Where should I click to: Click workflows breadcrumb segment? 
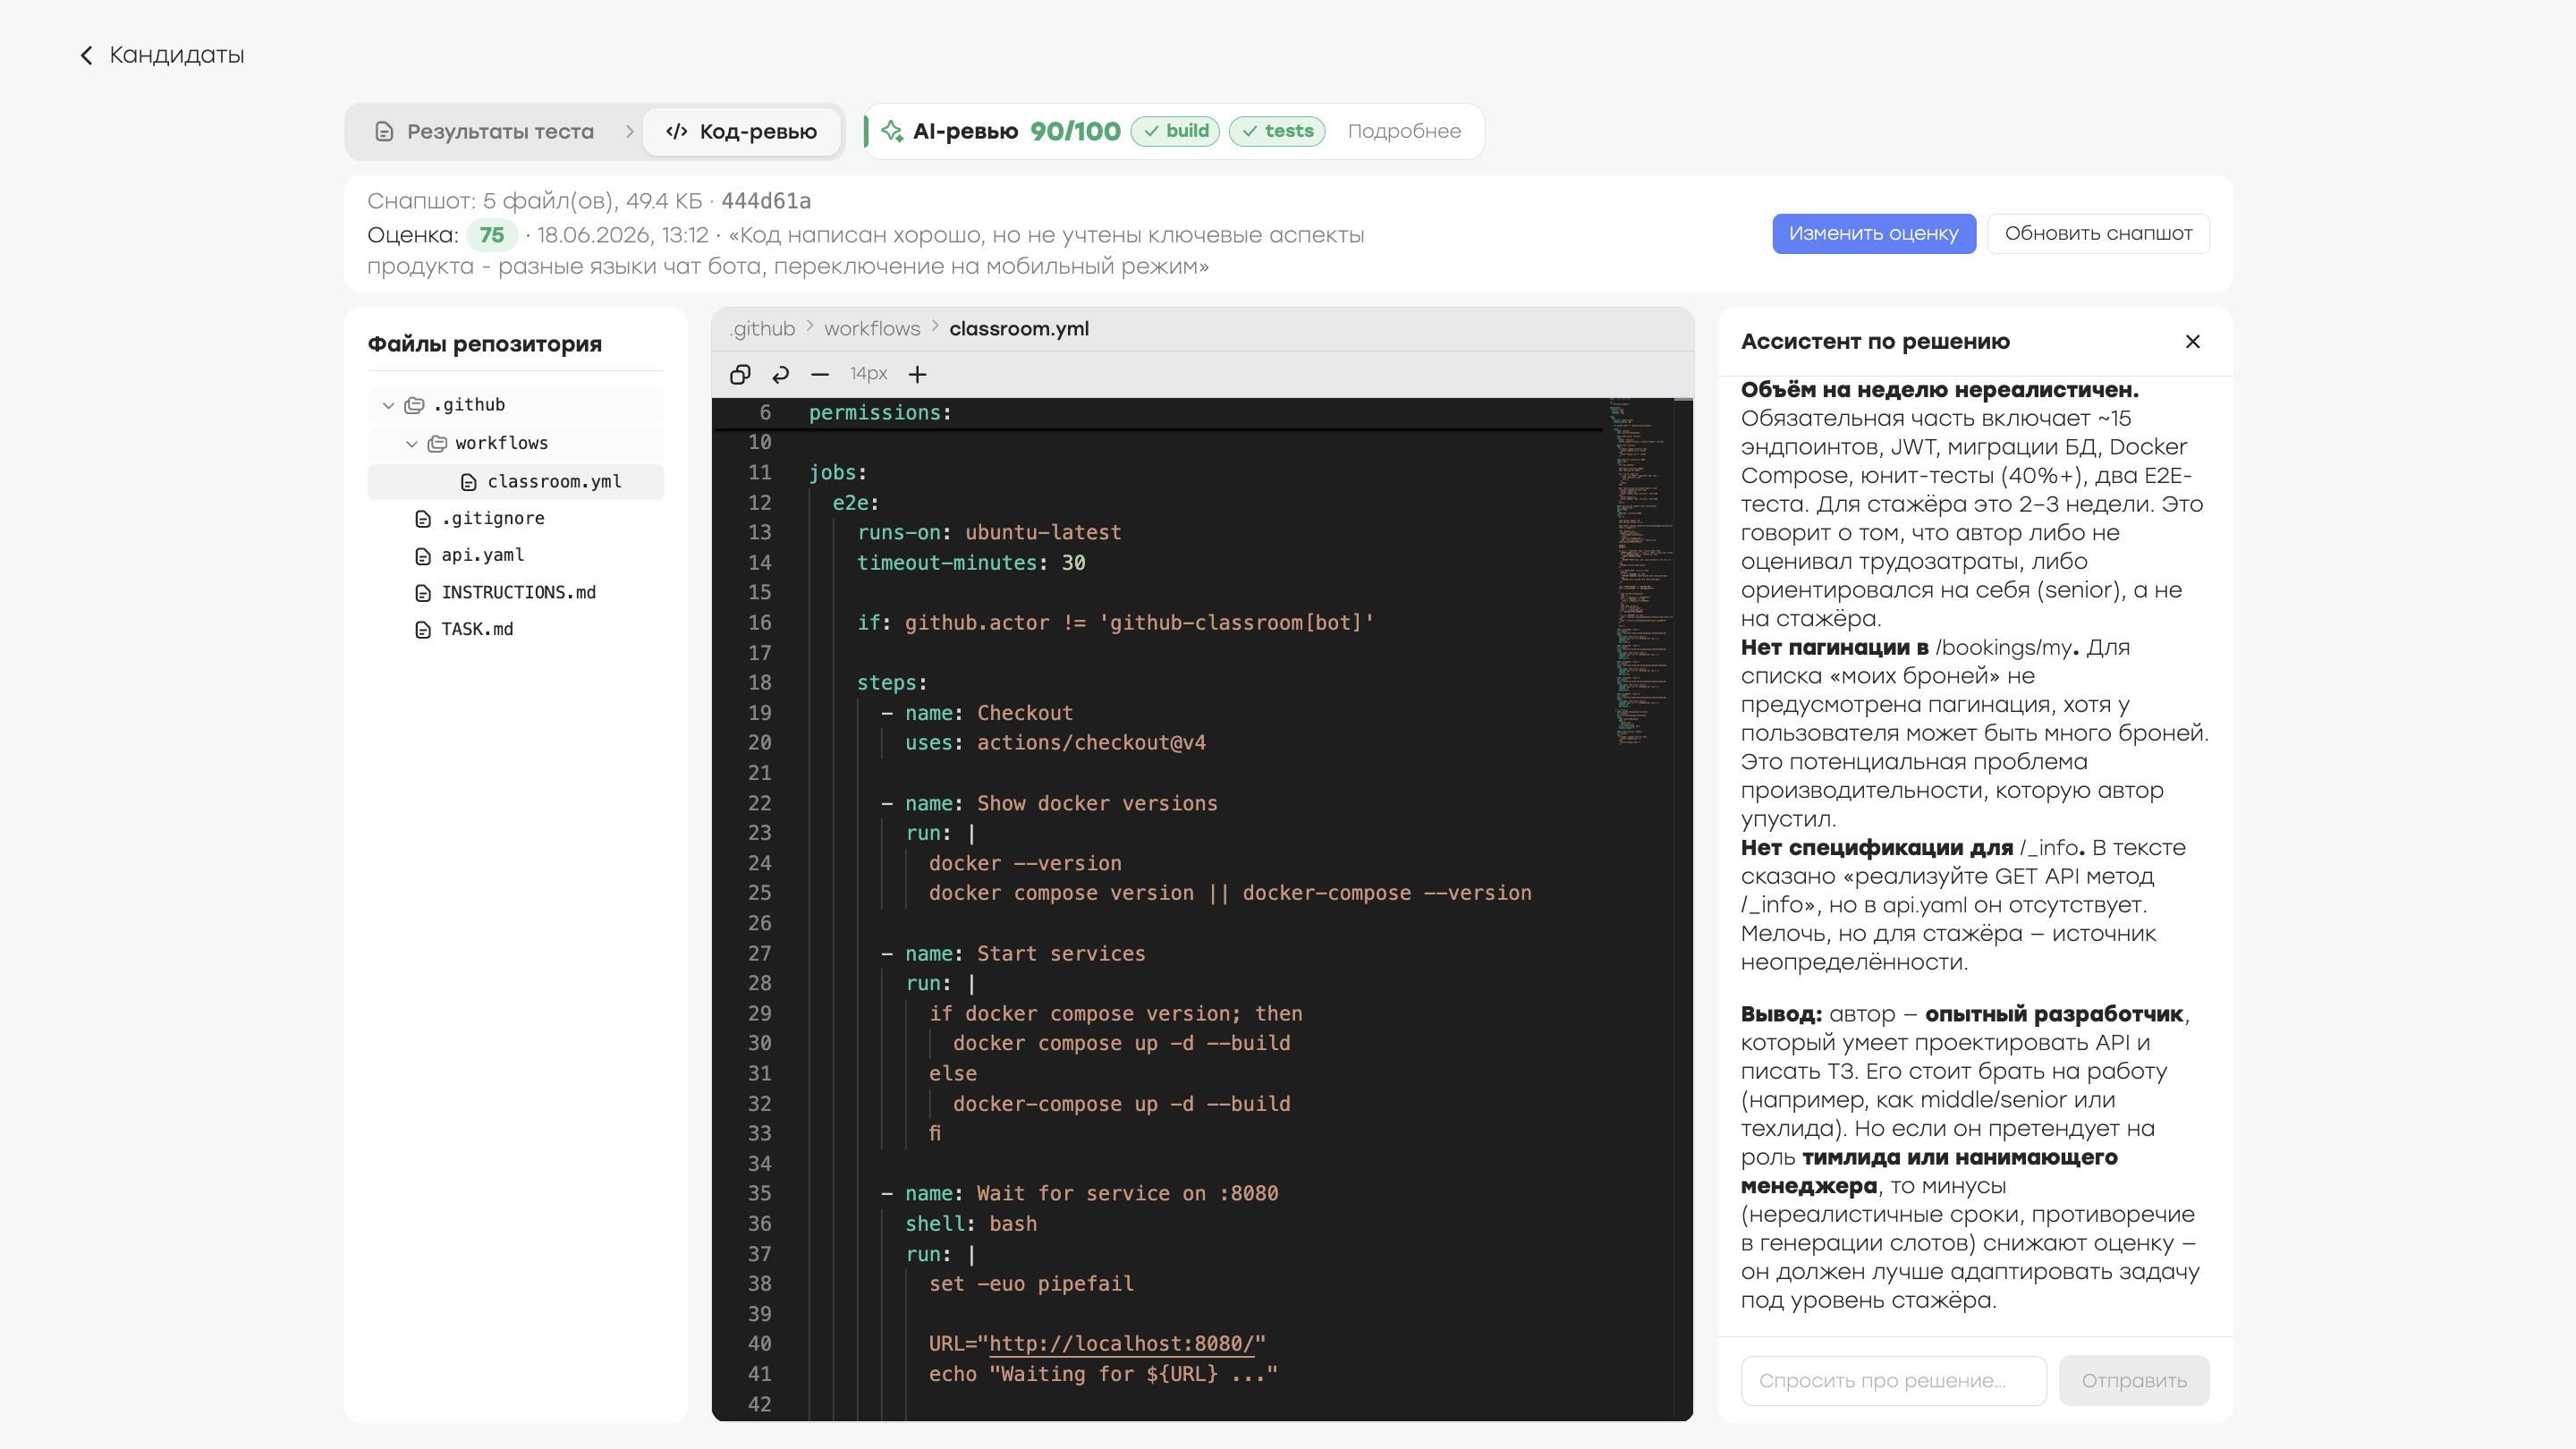[x=872, y=329]
